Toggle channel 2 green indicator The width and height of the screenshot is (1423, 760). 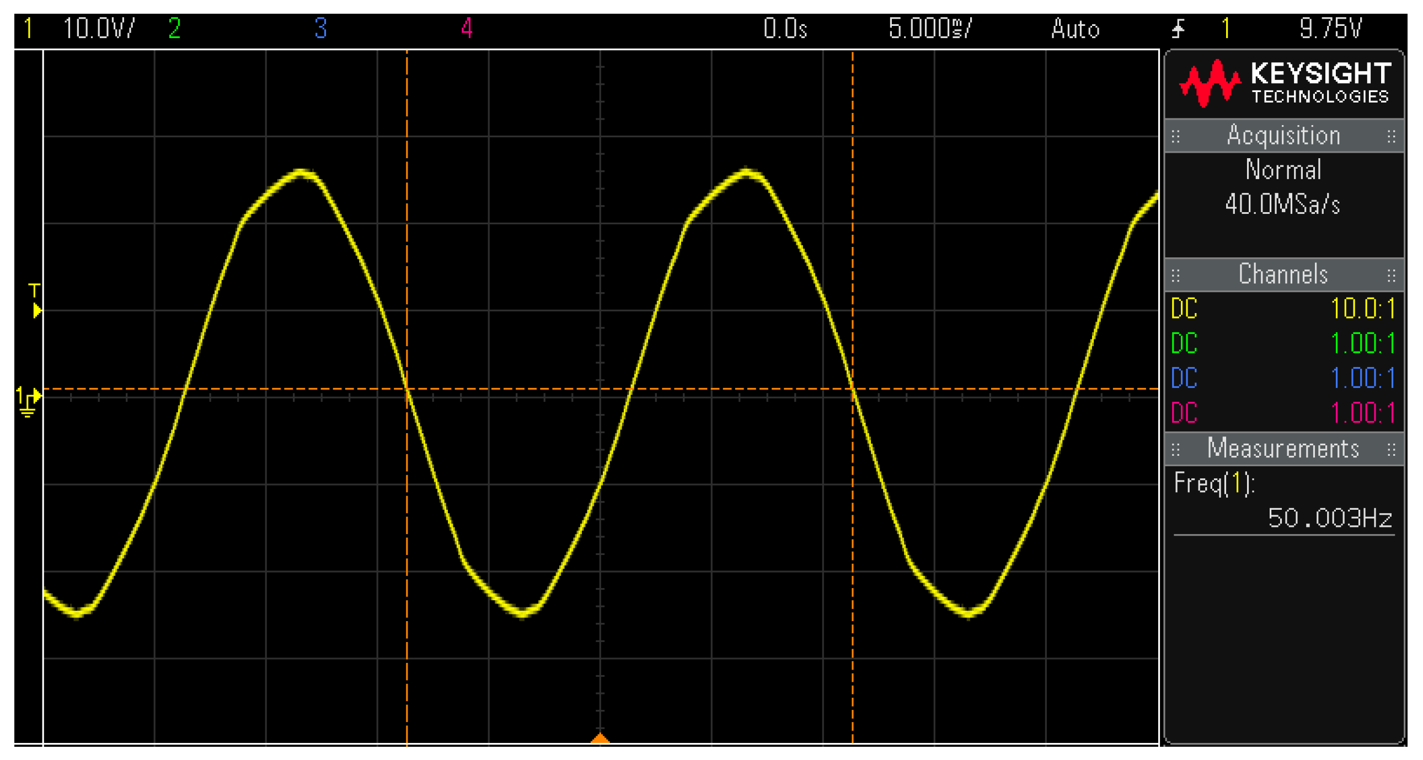coord(174,28)
